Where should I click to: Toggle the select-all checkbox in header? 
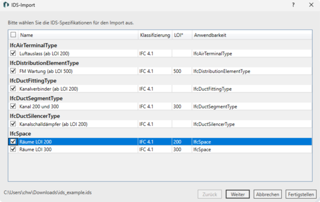(x=13, y=35)
